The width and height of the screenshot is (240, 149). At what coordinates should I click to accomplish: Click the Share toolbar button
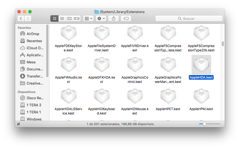113,18
